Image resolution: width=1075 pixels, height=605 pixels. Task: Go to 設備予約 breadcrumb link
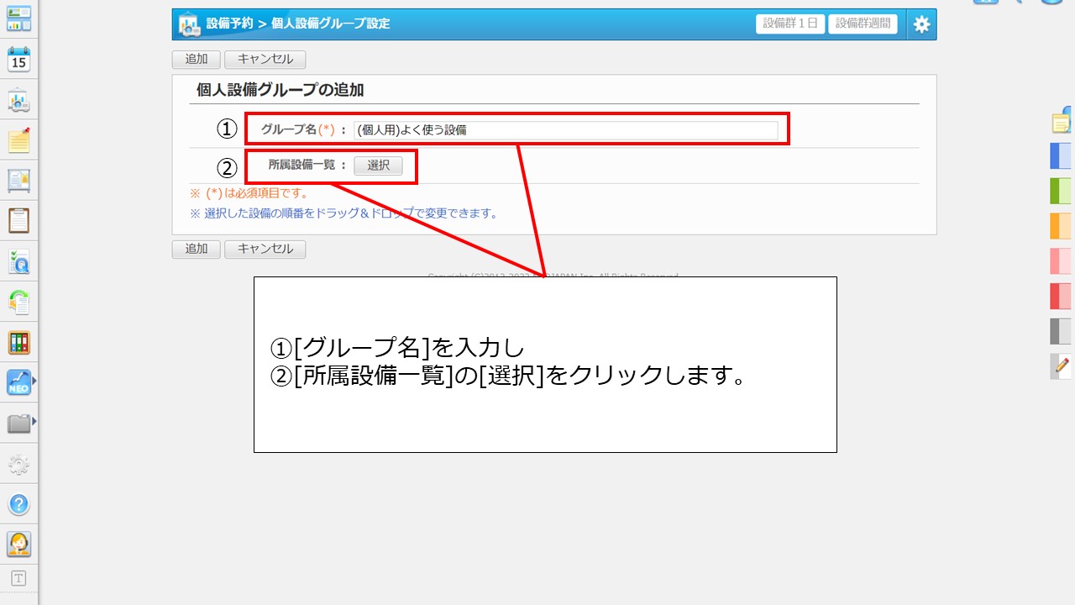[x=229, y=24]
